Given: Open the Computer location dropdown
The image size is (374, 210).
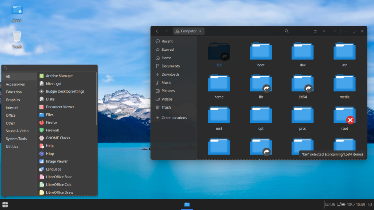Looking at the screenshot, I should tap(188, 31).
